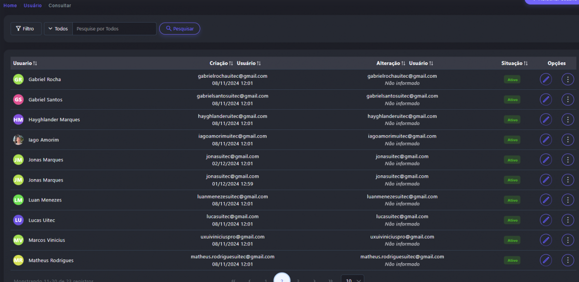Image resolution: width=579 pixels, height=282 pixels.
Task: Open the rows-per-page dropdown showing 10
Action: 353,280
